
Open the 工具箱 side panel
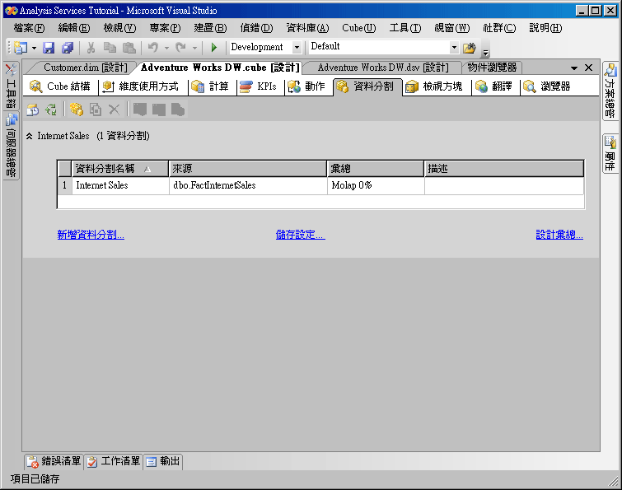11,86
